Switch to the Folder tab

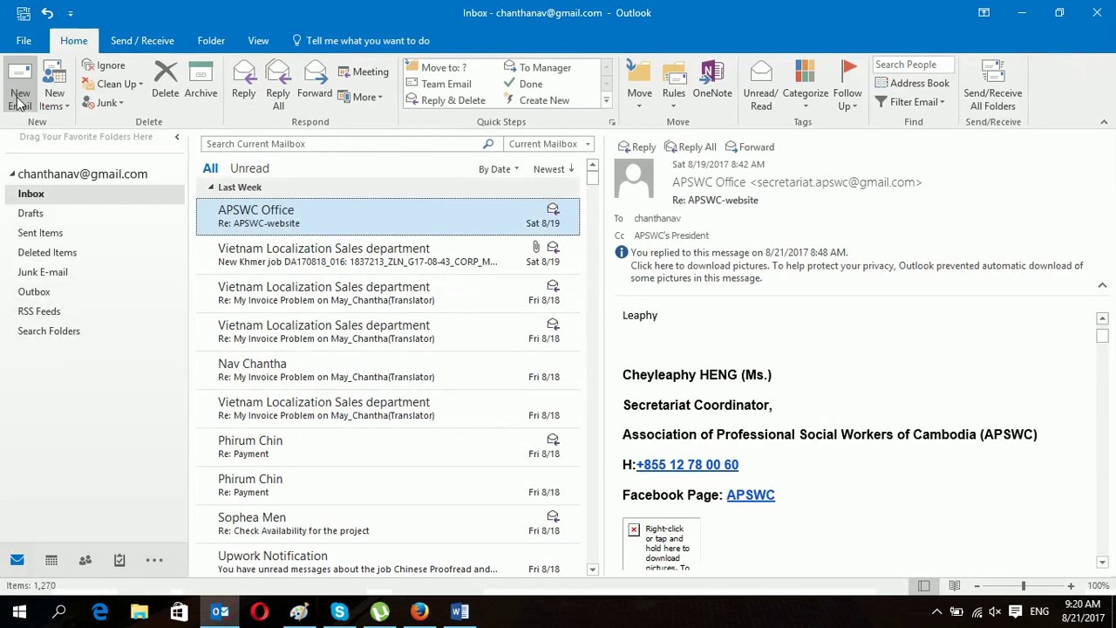point(211,40)
